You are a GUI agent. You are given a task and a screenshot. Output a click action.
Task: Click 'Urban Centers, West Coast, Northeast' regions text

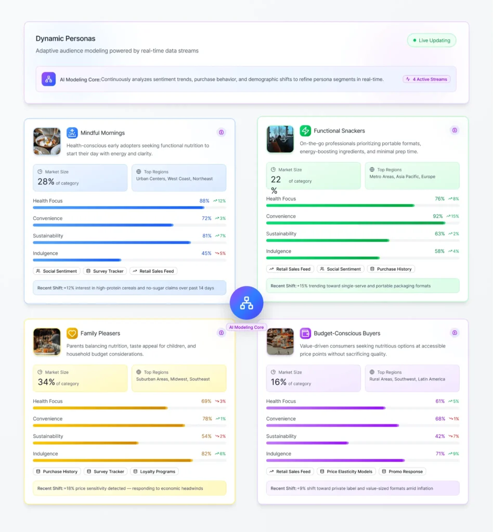(x=175, y=179)
